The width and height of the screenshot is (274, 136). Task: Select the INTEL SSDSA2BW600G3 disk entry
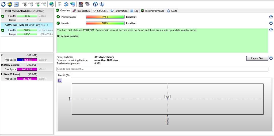coord(27,16)
